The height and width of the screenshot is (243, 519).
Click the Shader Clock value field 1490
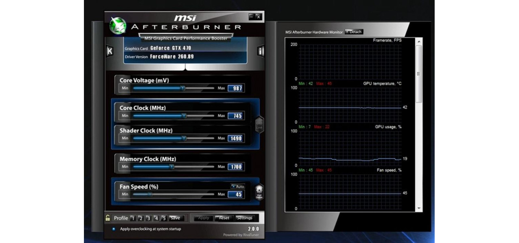point(235,139)
